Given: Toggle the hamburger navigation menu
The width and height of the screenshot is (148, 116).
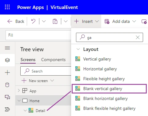Looking at the screenshot, I should point(7,48).
